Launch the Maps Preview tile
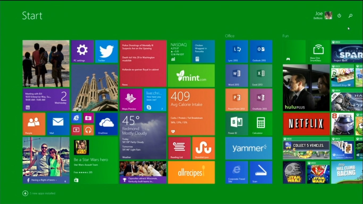The width and height of the screenshot is (363, 204). click(131, 100)
